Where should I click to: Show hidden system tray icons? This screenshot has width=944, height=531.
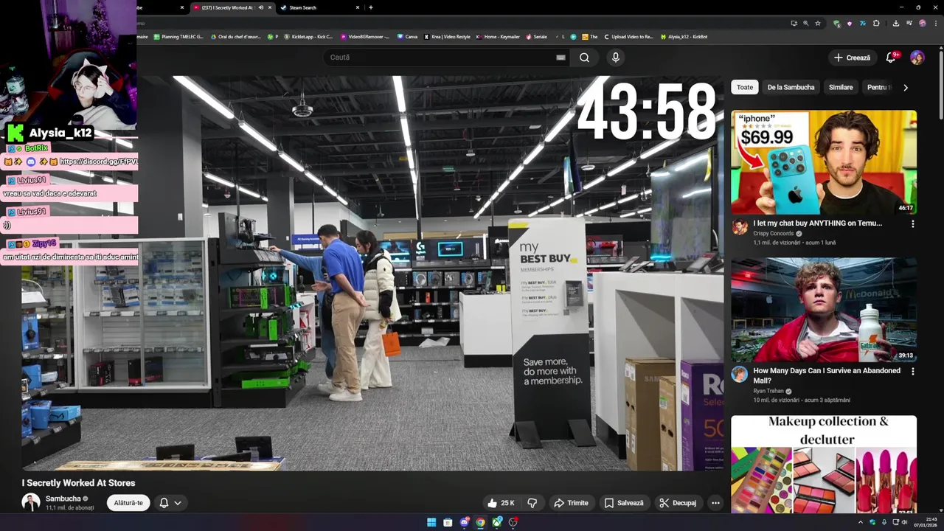coord(860,522)
